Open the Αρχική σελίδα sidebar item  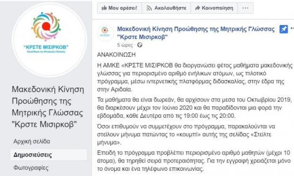point(32,141)
